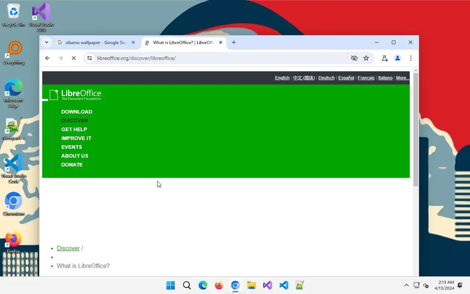Select the What is LibreOffice tab
This screenshot has width=470, height=294.
[184, 42]
